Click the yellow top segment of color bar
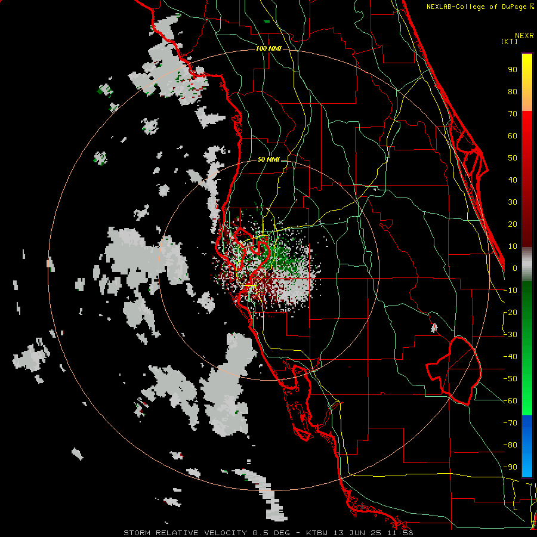Image resolution: width=537 pixels, height=537 pixels. pos(527,82)
